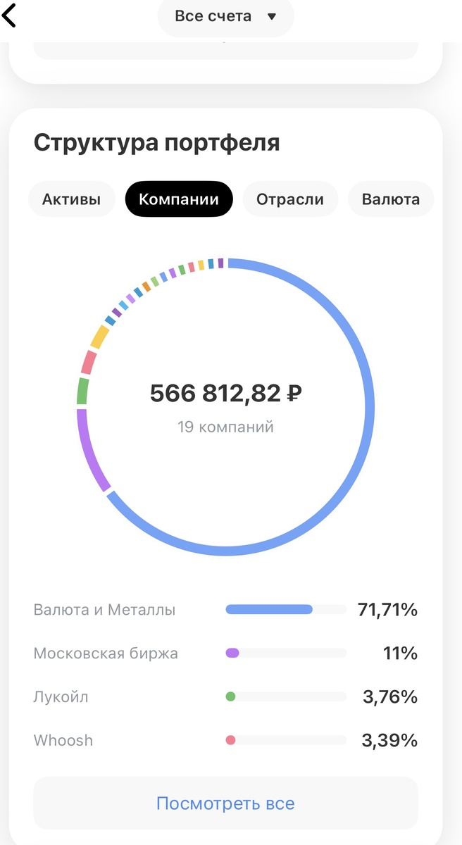Viewport: 462px width, 845px height.
Task: Switch to the Активы tab
Action: point(71,199)
